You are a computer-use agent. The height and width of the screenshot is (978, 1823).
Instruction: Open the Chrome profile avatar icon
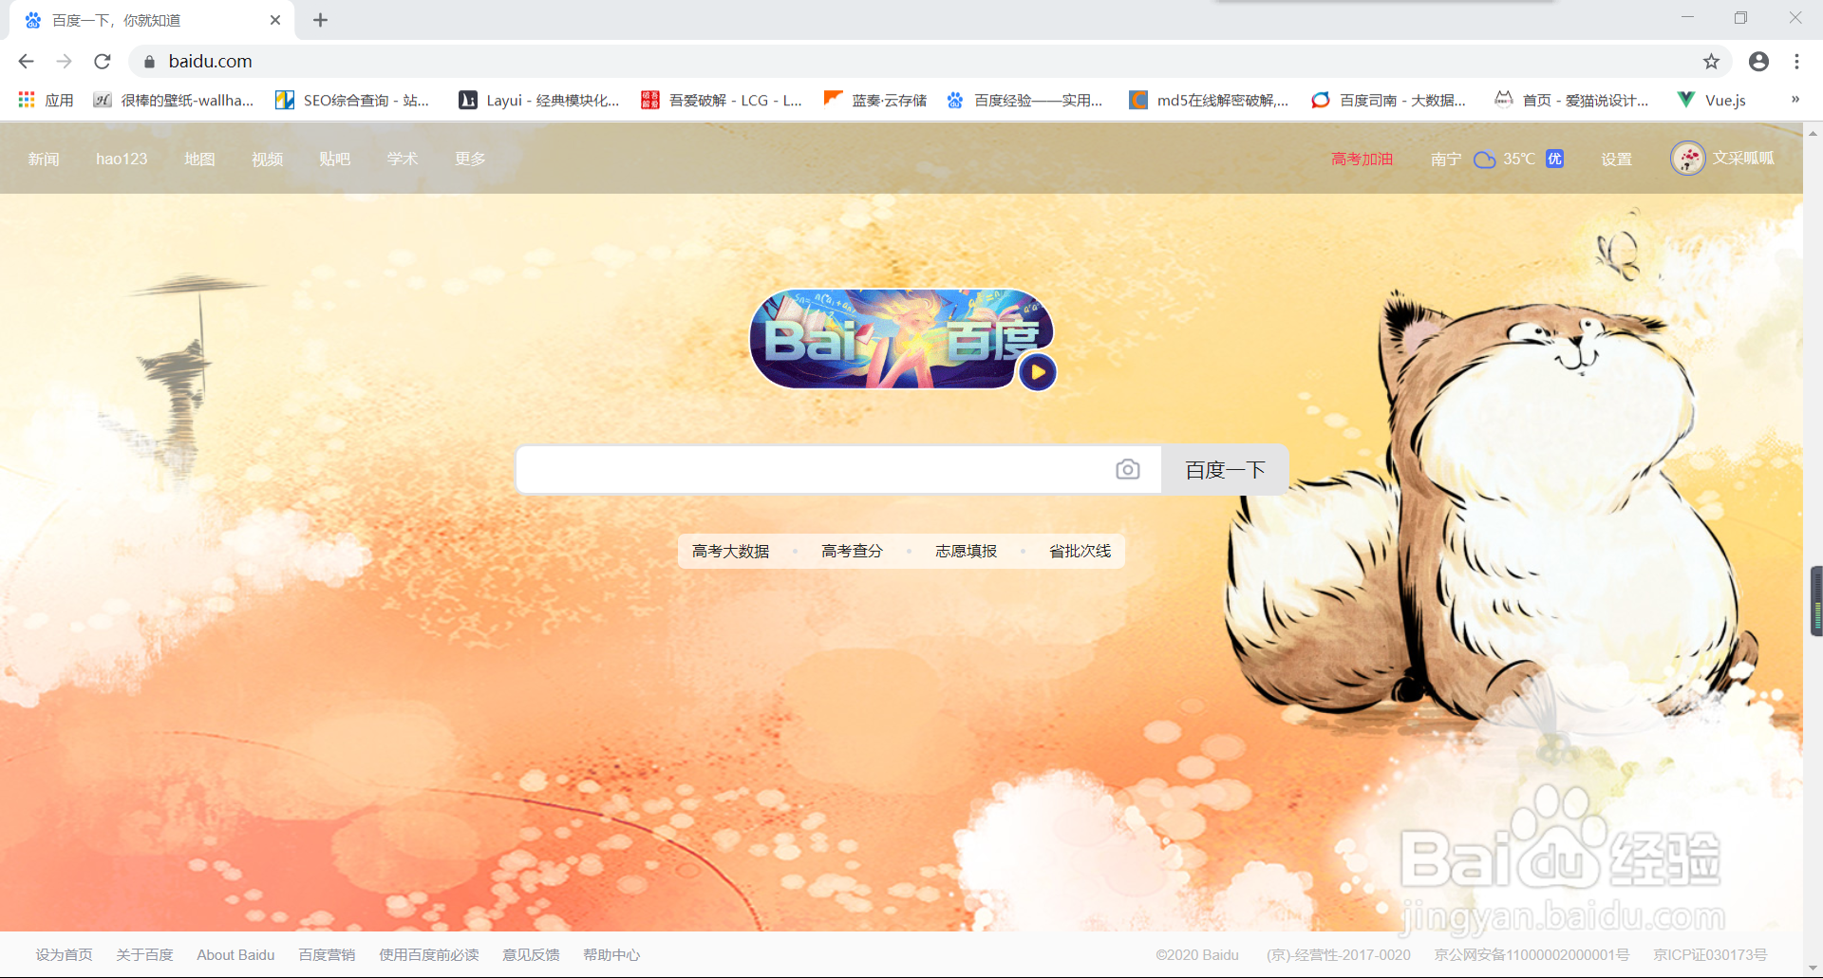1758,62
